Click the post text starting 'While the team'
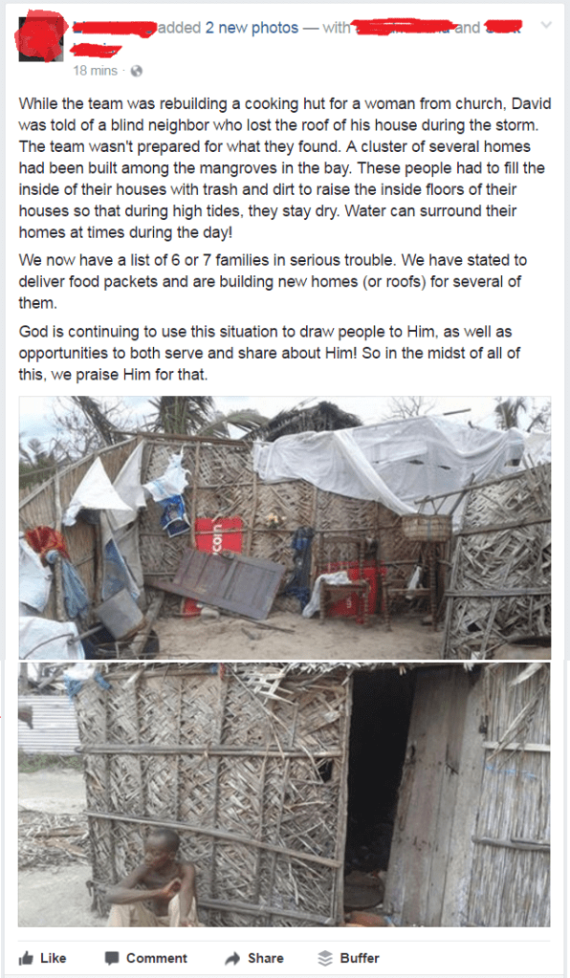Image resolution: width=570 pixels, height=978 pixels. click(x=285, y=168)
